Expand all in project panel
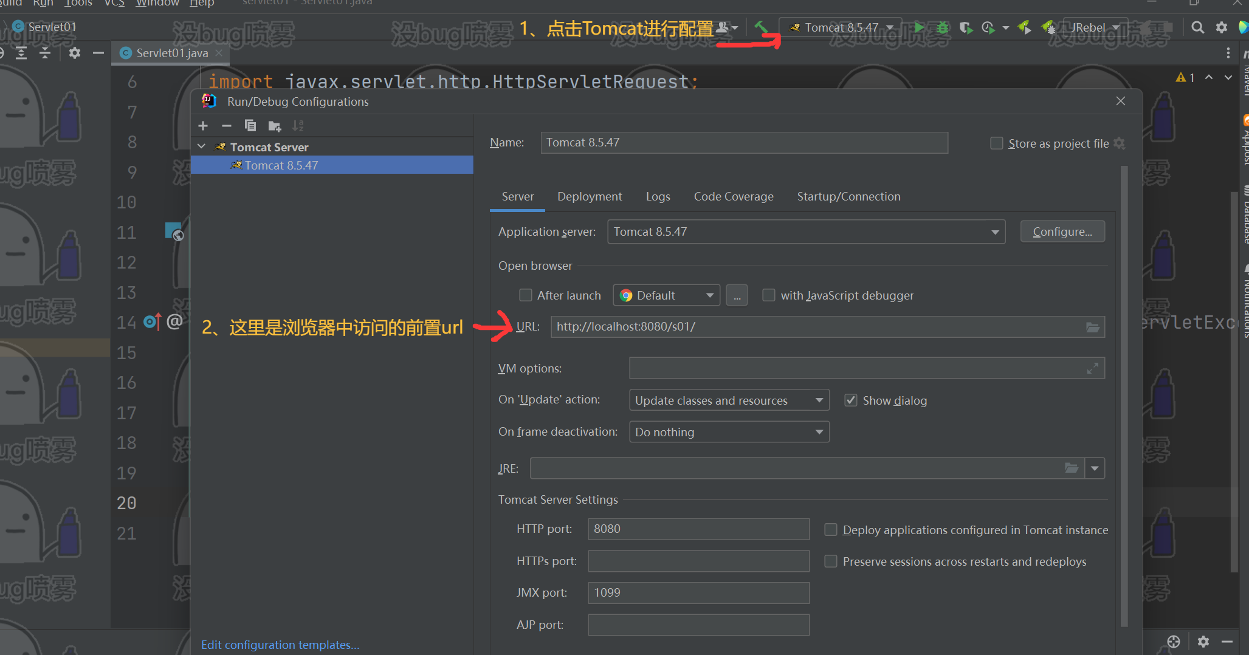1249x655 pixels. (21, 53)
